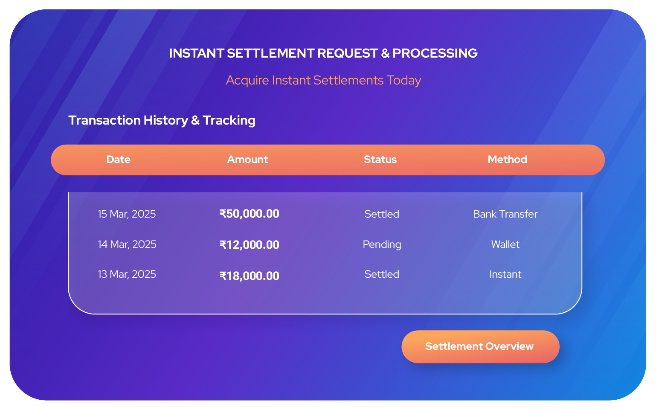Click the Instant Settlement Request & Processing title
The width and height of the screenshot is (656, 410).
click(x=323, y=53)
